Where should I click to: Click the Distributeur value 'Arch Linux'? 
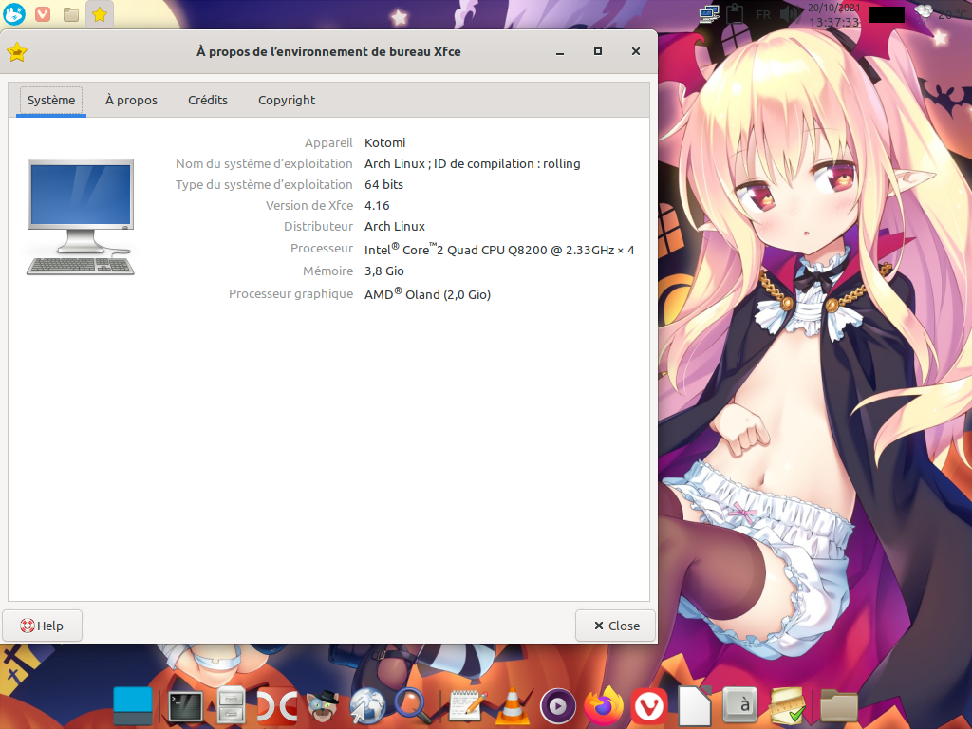[x=395, y=227]
